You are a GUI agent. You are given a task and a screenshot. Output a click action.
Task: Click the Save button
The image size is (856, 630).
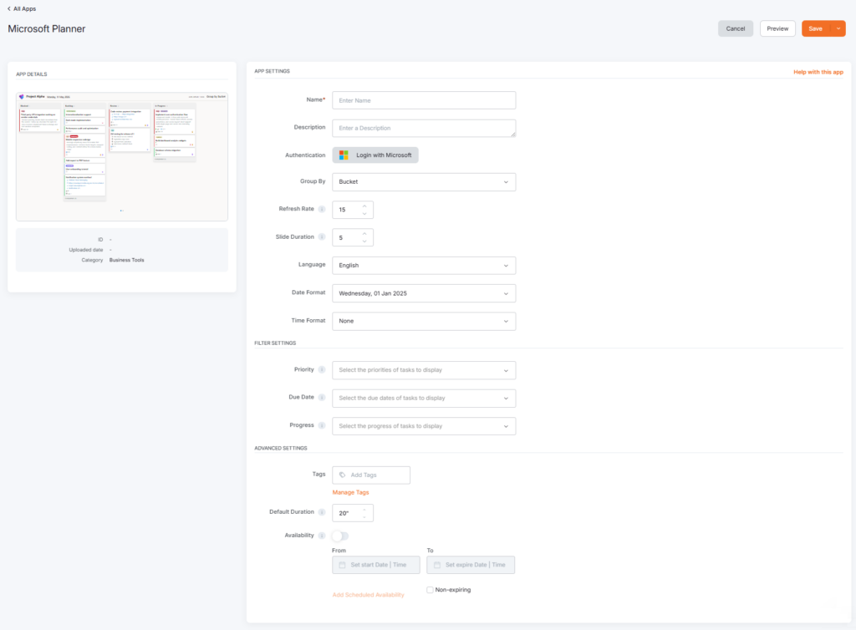(816, 29)
